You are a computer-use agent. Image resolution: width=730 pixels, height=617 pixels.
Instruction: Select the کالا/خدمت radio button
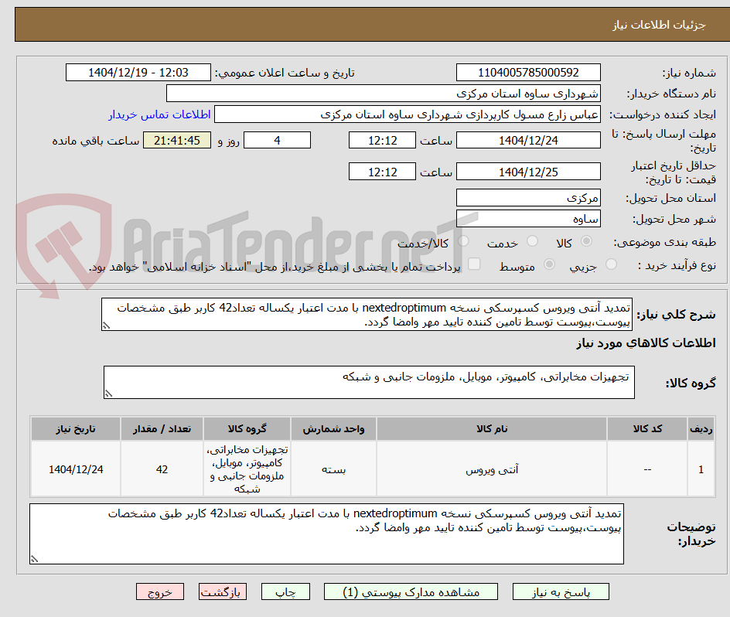463,241
